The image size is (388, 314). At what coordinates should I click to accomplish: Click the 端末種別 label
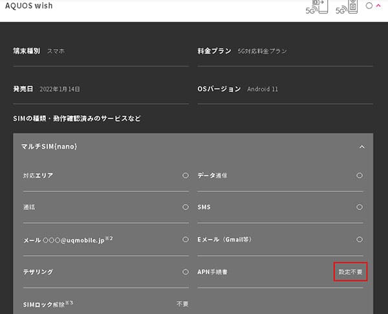click(x=27, y=51)
